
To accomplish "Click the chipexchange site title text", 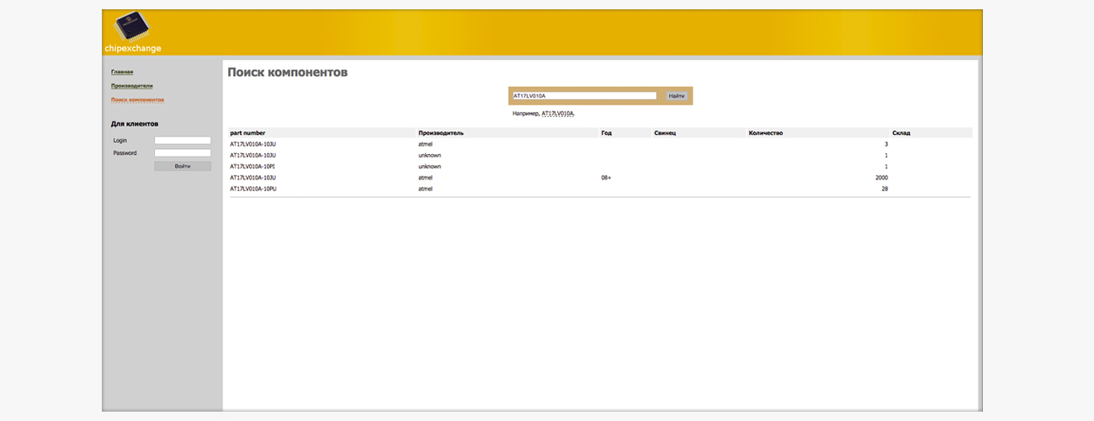I will click(133, 49).
